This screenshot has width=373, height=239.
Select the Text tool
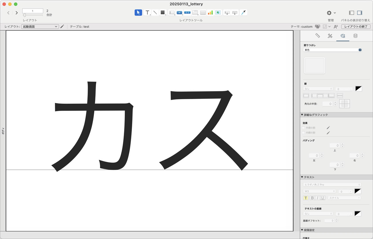pos(147,13)
